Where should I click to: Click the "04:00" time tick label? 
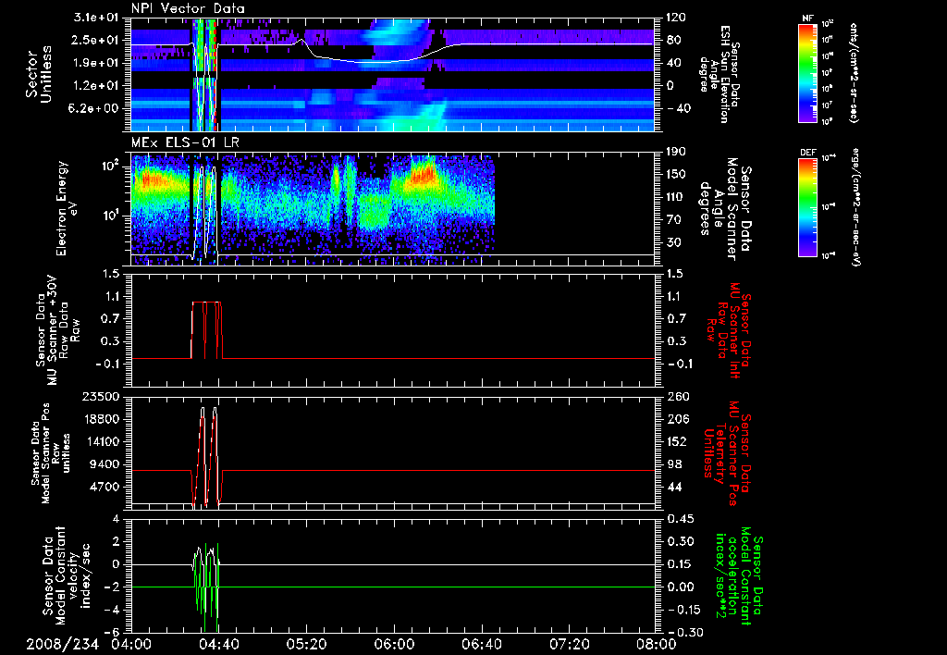click(131, 644)
